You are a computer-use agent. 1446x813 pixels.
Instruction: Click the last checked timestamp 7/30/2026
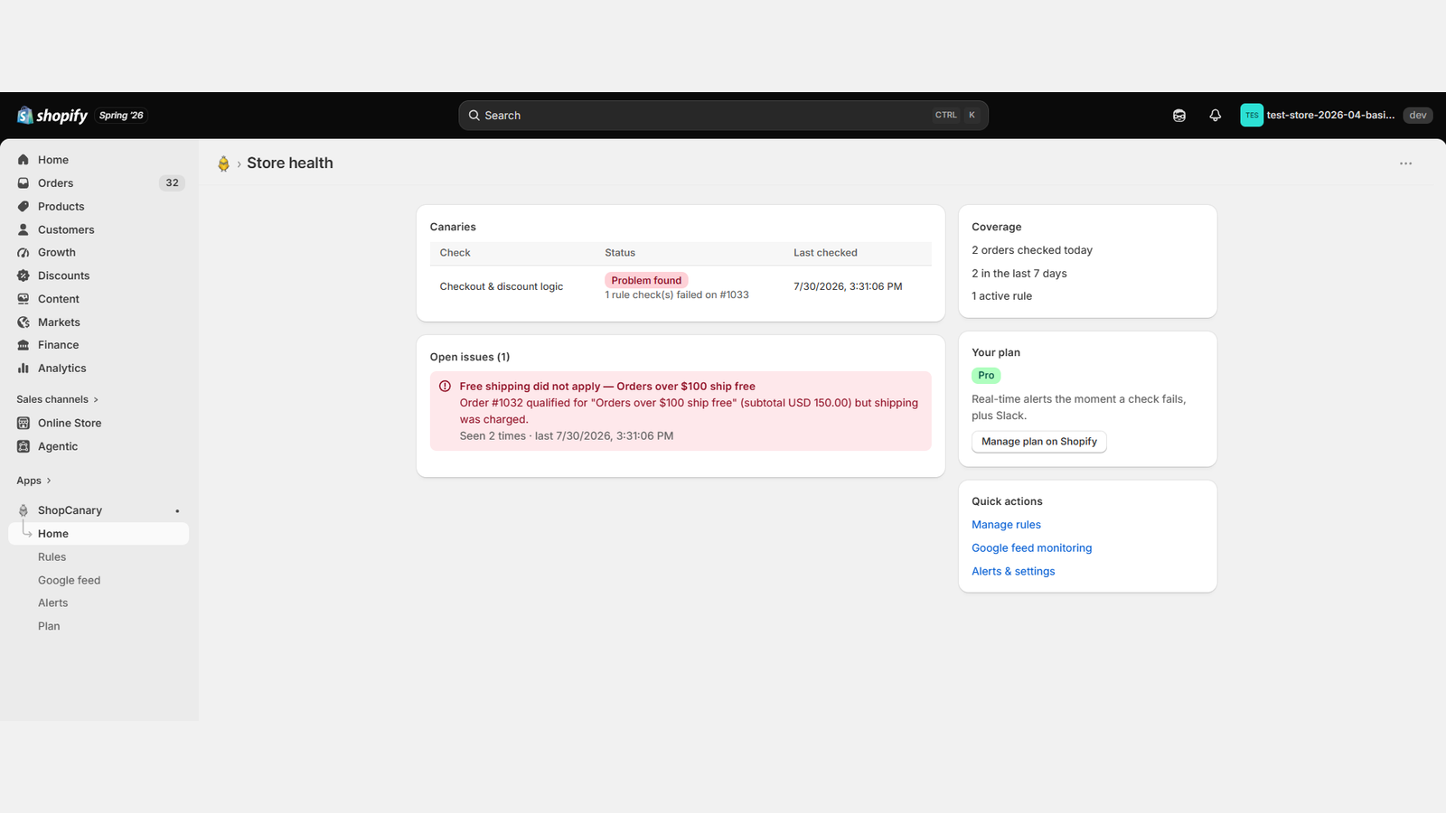(848, 286)
